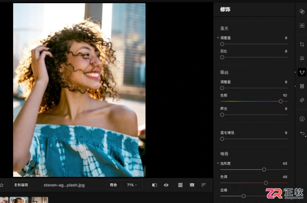Adjust the 色调 lips slider
This screenshot has width=307, height=203.
point(254,183)
